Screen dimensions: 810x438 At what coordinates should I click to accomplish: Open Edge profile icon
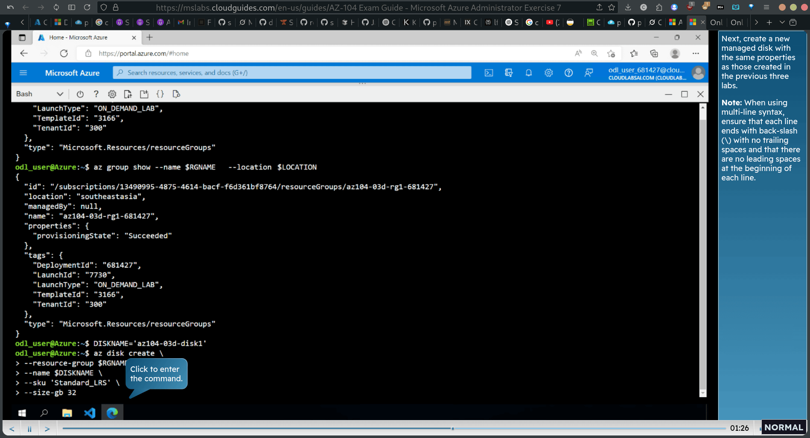(675, 53)
